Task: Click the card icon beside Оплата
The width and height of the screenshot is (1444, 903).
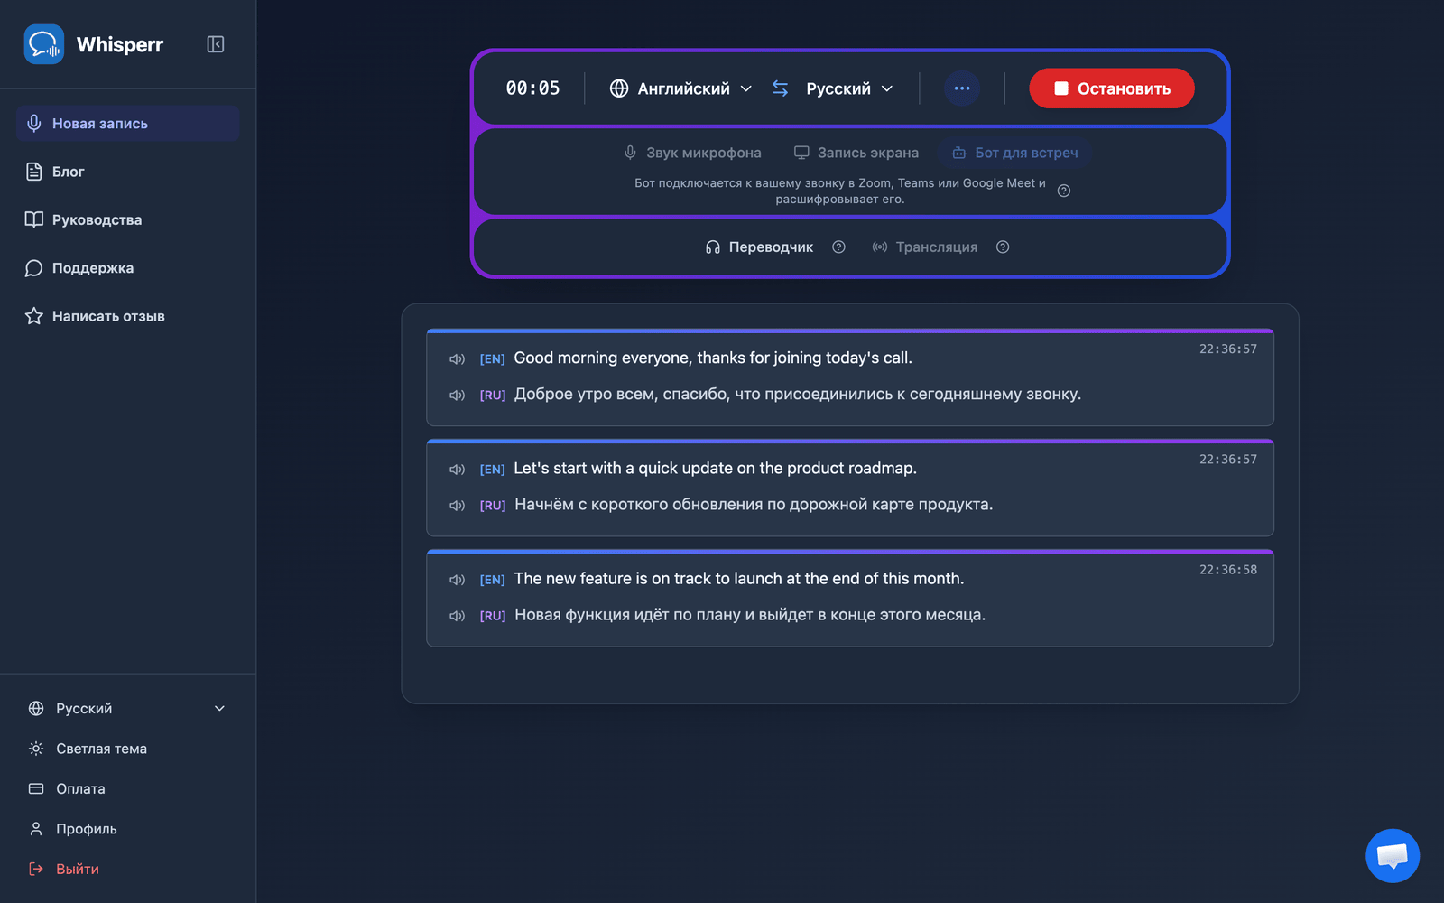Action: tap(36, 788)
